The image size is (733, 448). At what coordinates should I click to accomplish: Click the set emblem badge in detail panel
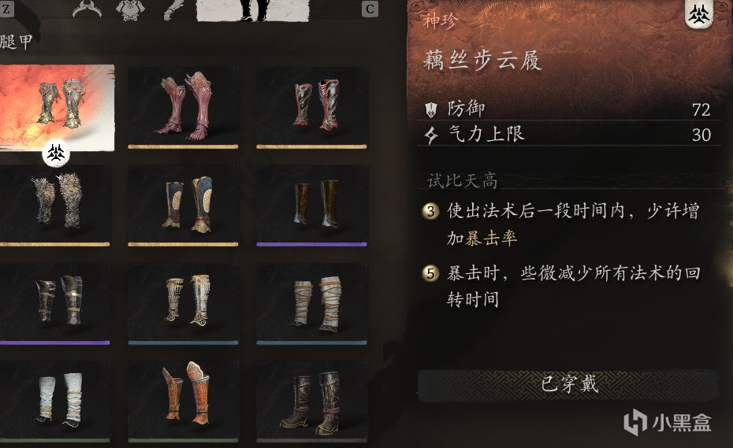pyautogui.click(x=699, y=13)
